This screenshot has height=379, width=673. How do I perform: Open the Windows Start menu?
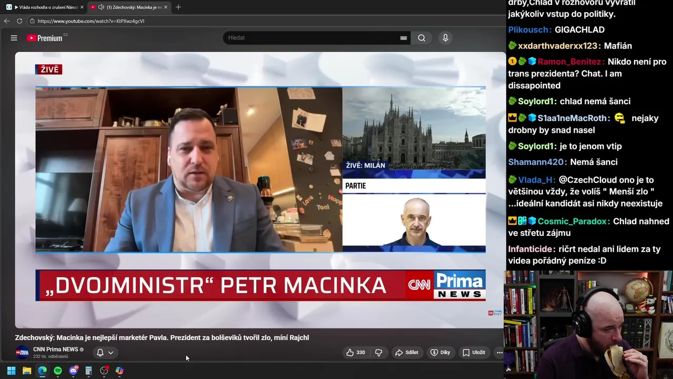tap(11, 371)
